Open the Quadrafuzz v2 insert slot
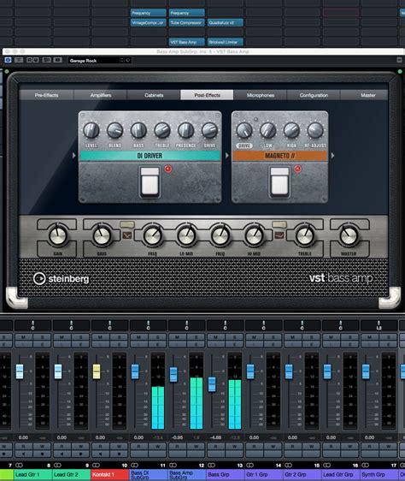405x481 pixels. pos(226,23)
